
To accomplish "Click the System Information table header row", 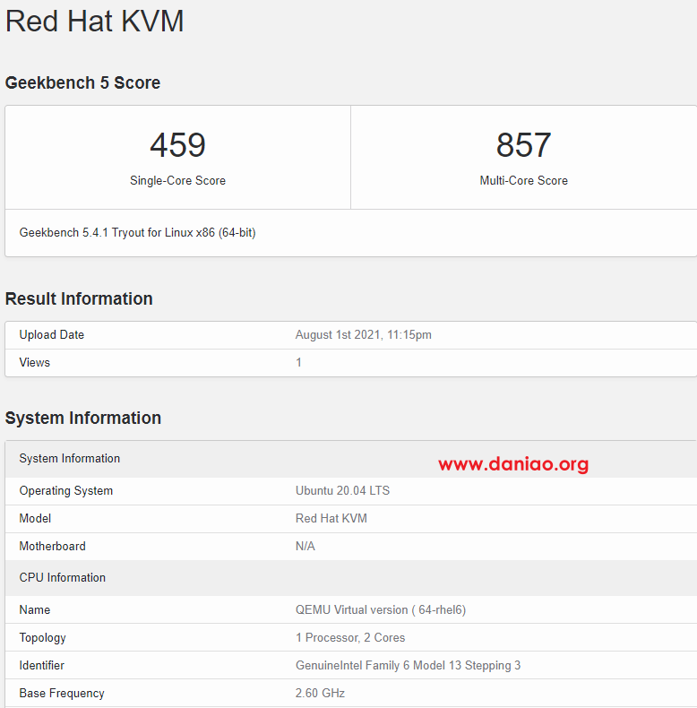I will pyautogui.click(x=351, y=459).
